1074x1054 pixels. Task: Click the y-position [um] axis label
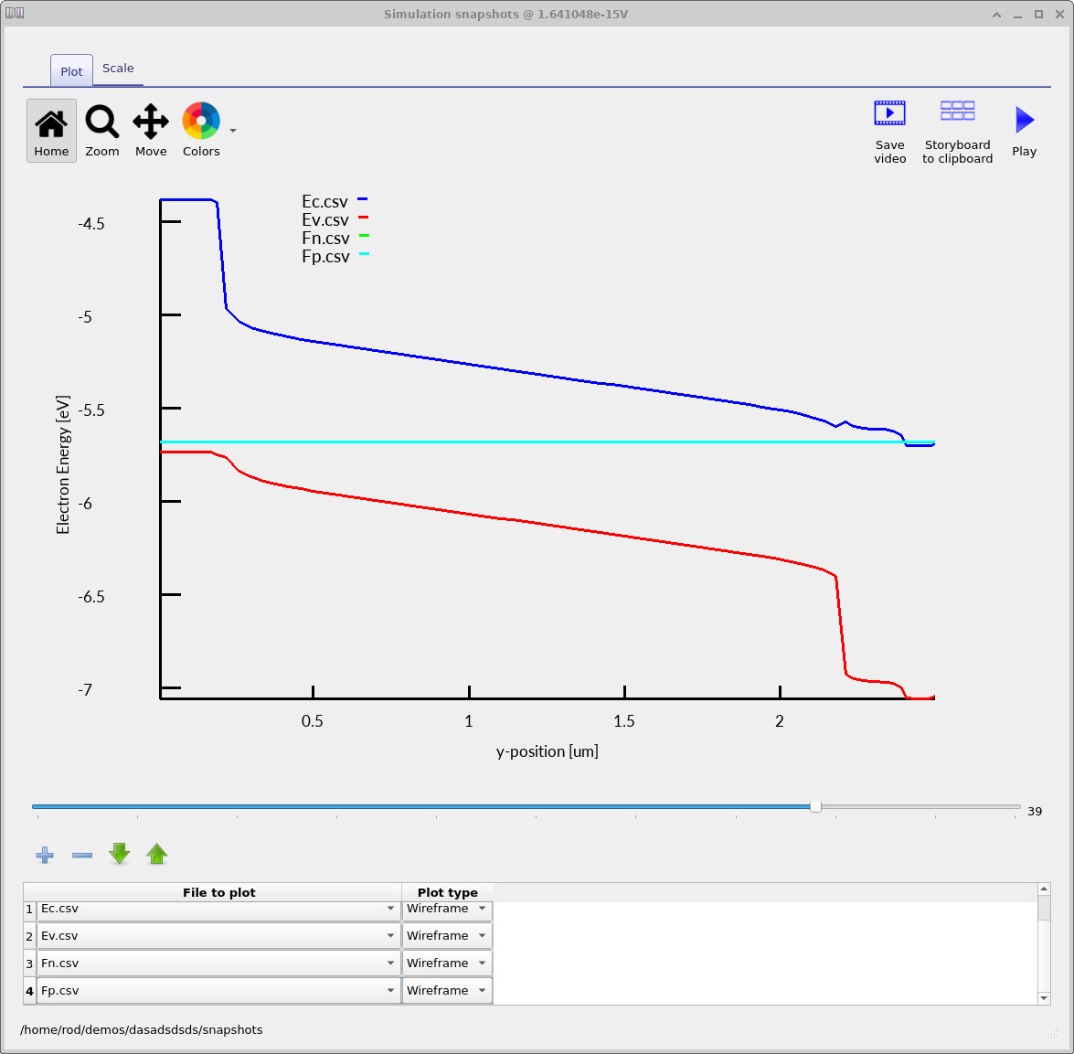(x=548, y=751)
